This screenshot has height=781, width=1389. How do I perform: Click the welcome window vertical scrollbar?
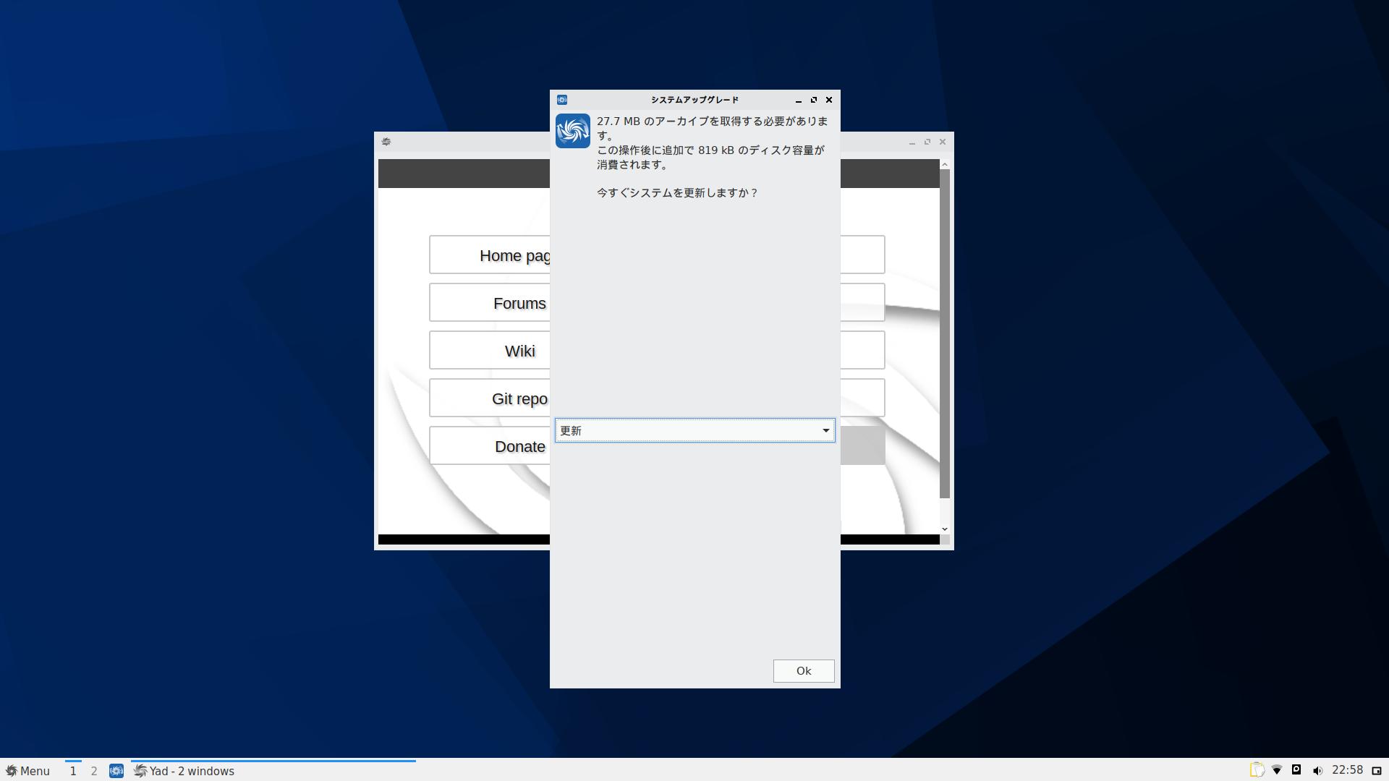point(944,333)
